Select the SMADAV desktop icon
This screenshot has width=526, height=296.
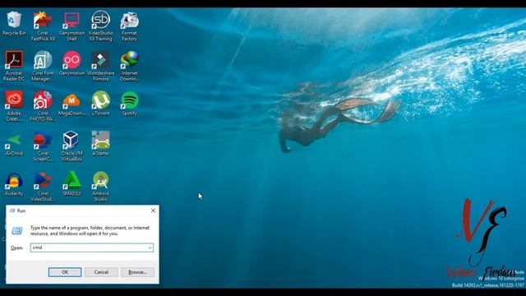click(x=72, y=184)
